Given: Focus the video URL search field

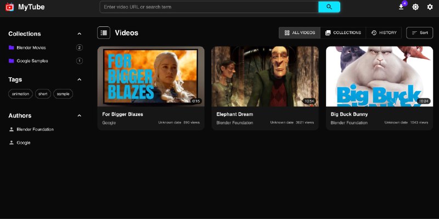Looking at the screenshot, I should pos(209,7).
